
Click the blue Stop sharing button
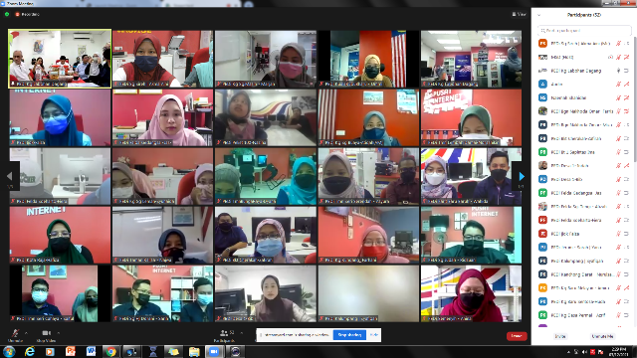tap(349, 335)
